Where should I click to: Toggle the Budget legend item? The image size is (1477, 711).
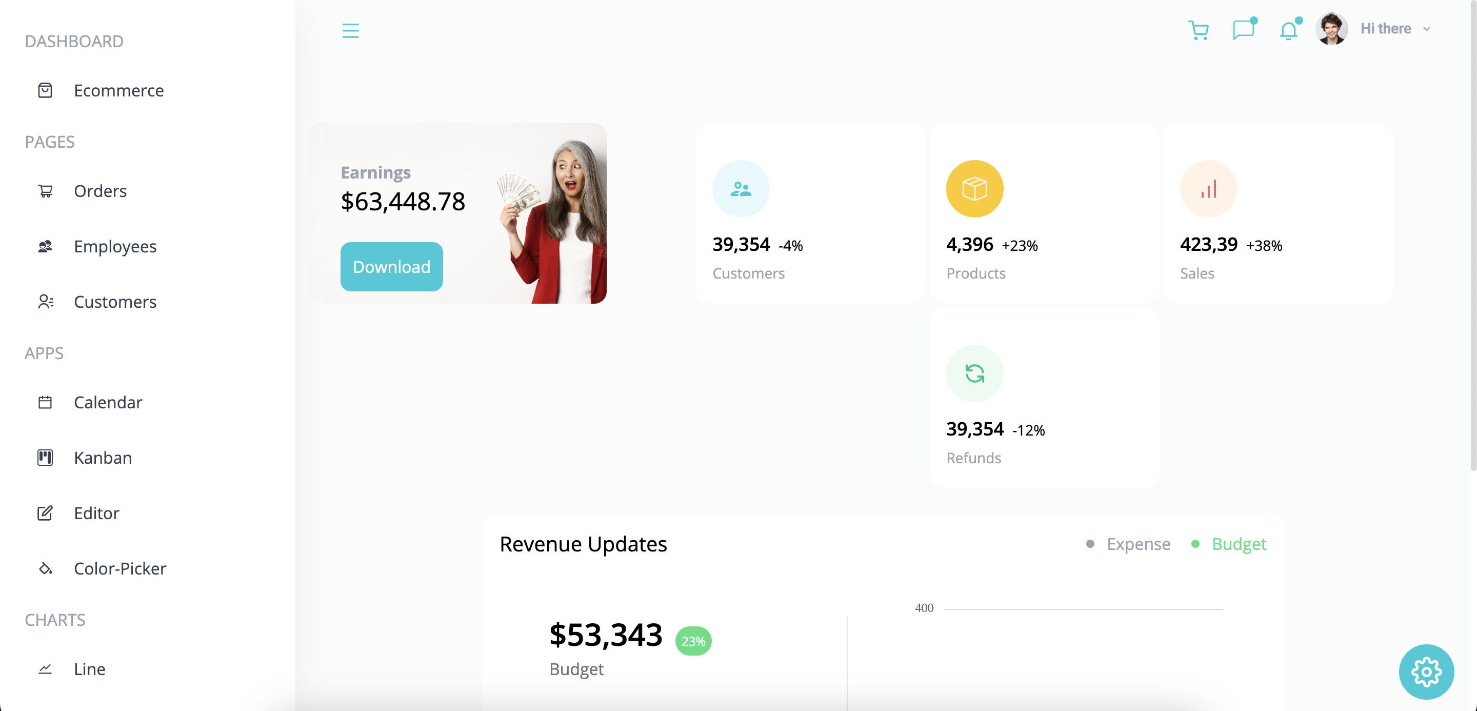(x=1238, y=544)
